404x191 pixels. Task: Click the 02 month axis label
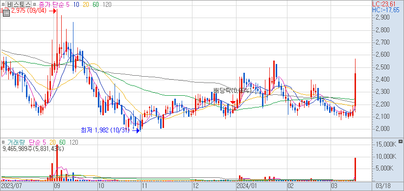coord(291,186)
